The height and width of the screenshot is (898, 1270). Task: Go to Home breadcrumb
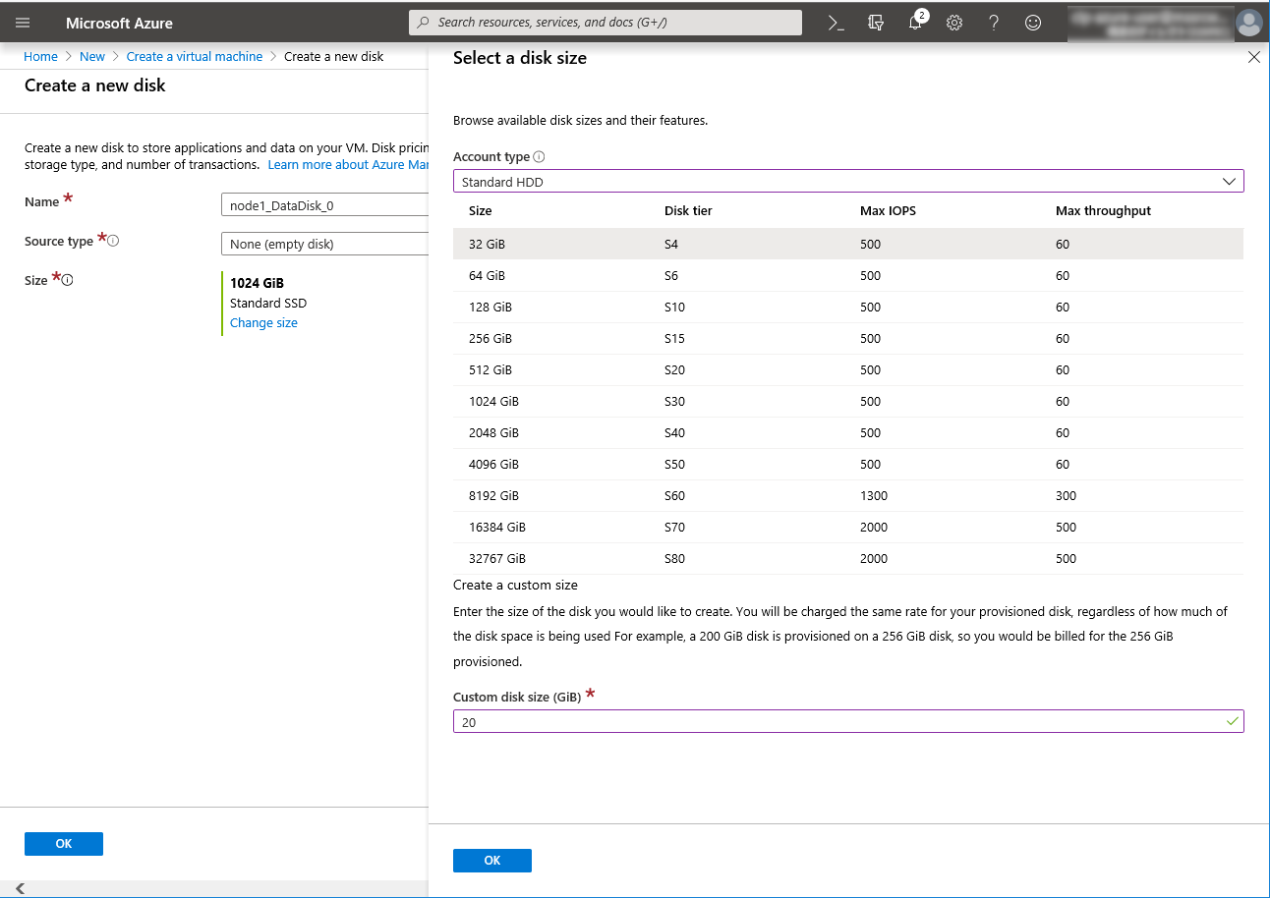pyautogui.click(x=40, y=57)
